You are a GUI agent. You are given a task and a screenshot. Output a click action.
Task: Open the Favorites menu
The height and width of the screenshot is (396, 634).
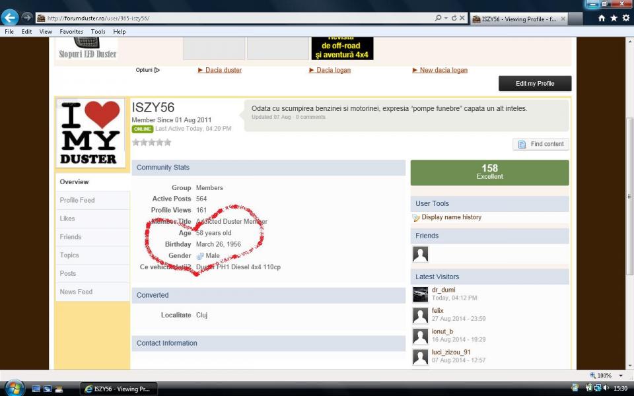pos(71,32)
